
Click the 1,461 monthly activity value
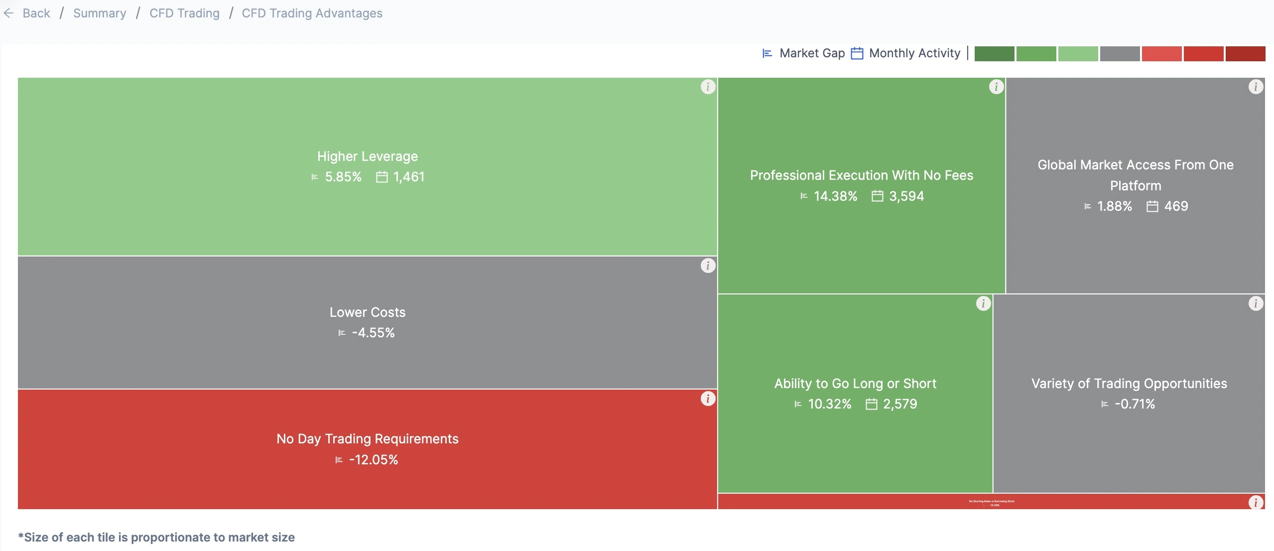tap(409, 177)
